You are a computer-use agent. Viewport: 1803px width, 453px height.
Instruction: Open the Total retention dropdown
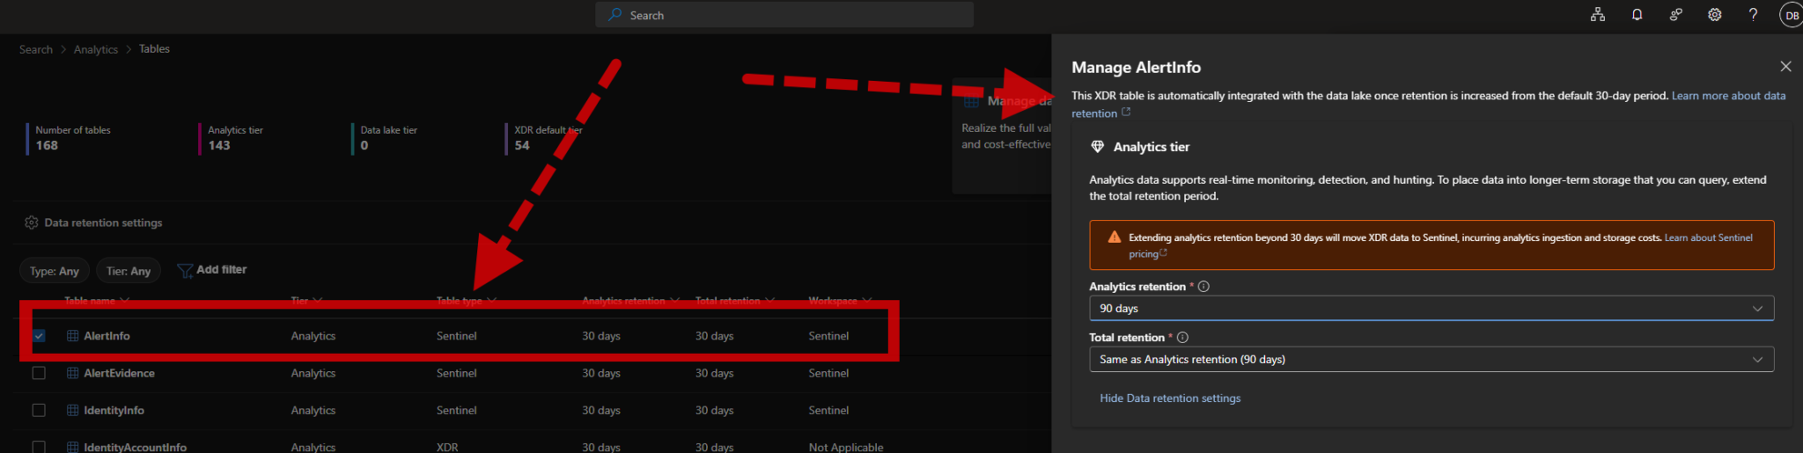[x=1431, y=360]
